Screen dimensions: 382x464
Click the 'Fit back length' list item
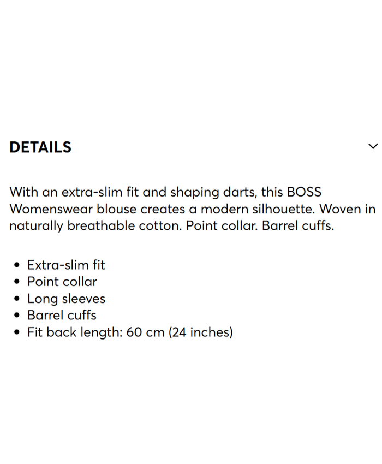[x=130, y=332]
